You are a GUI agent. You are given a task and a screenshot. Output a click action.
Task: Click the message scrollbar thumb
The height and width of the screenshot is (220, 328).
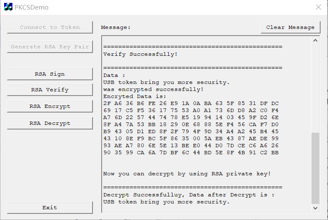pyautogui.click(x=315, y=168)
